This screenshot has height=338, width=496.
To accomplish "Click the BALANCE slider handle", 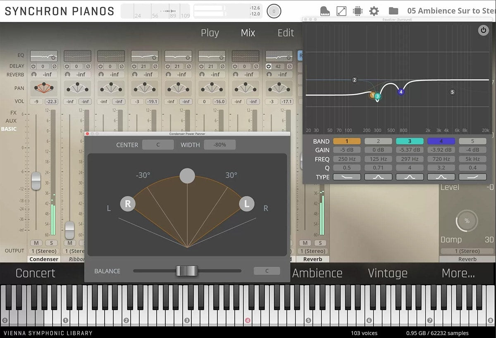I will [187, 271].
